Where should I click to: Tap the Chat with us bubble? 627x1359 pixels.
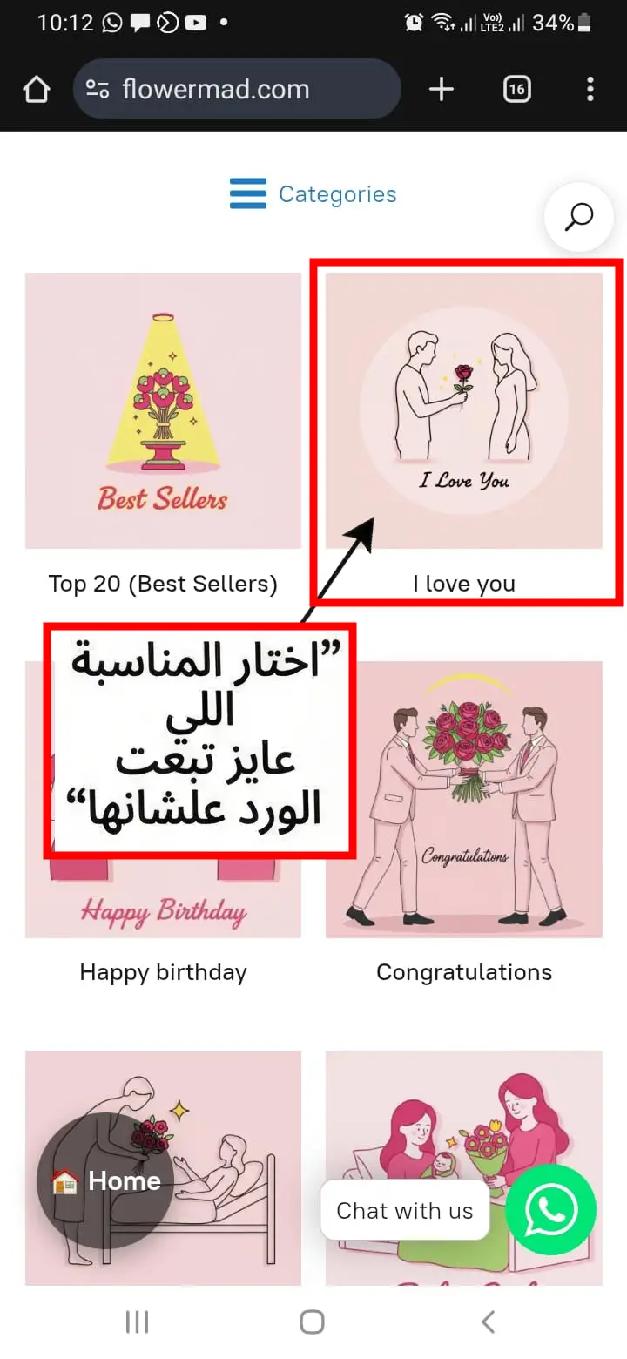coord(405,1210)
